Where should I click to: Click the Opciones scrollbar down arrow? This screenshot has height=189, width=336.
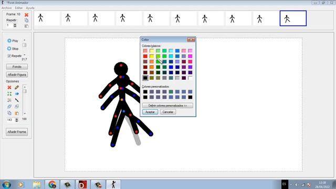(x=25, y=113)
